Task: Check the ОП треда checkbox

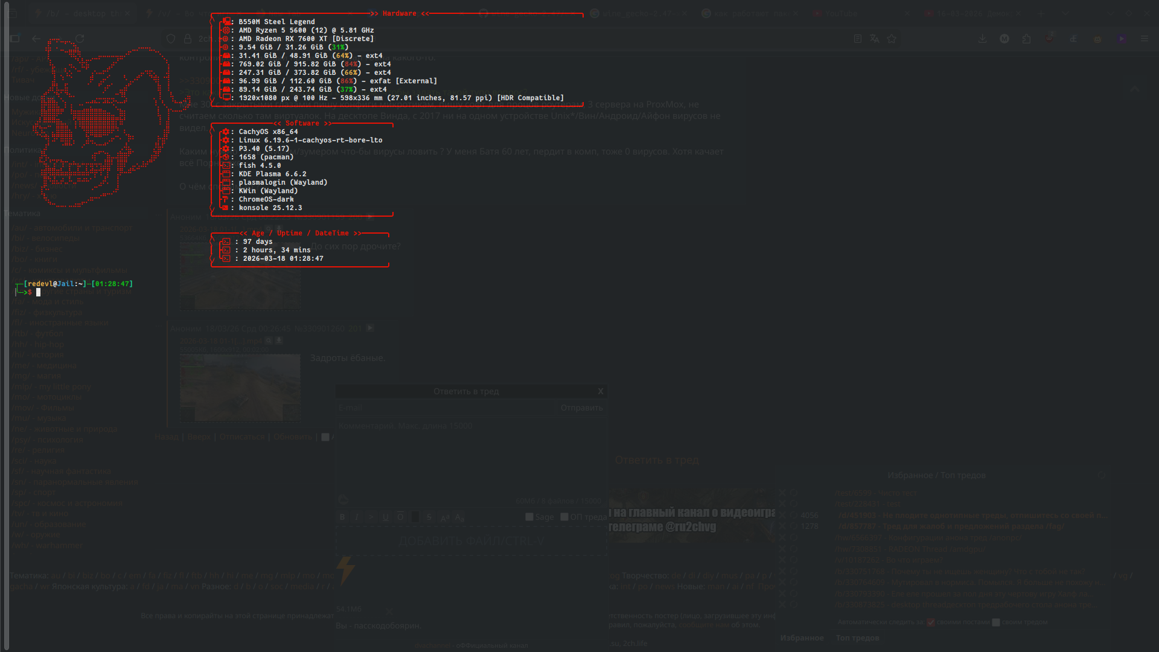Action: tap(564, 517)
